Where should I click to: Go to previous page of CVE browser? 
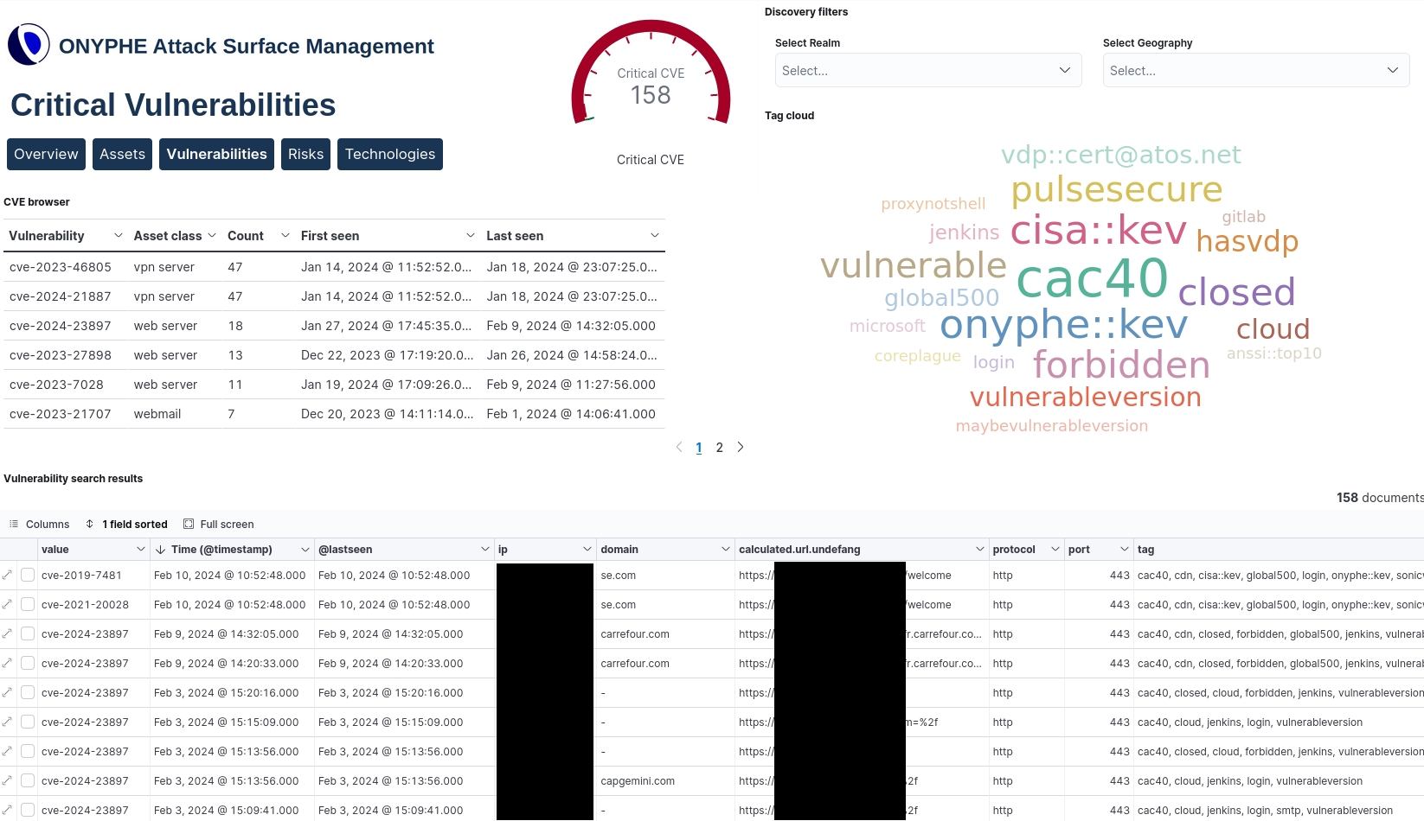coord(679,447)
